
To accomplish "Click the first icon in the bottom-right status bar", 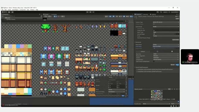I will pyautogui.click(x=171, y=106).
